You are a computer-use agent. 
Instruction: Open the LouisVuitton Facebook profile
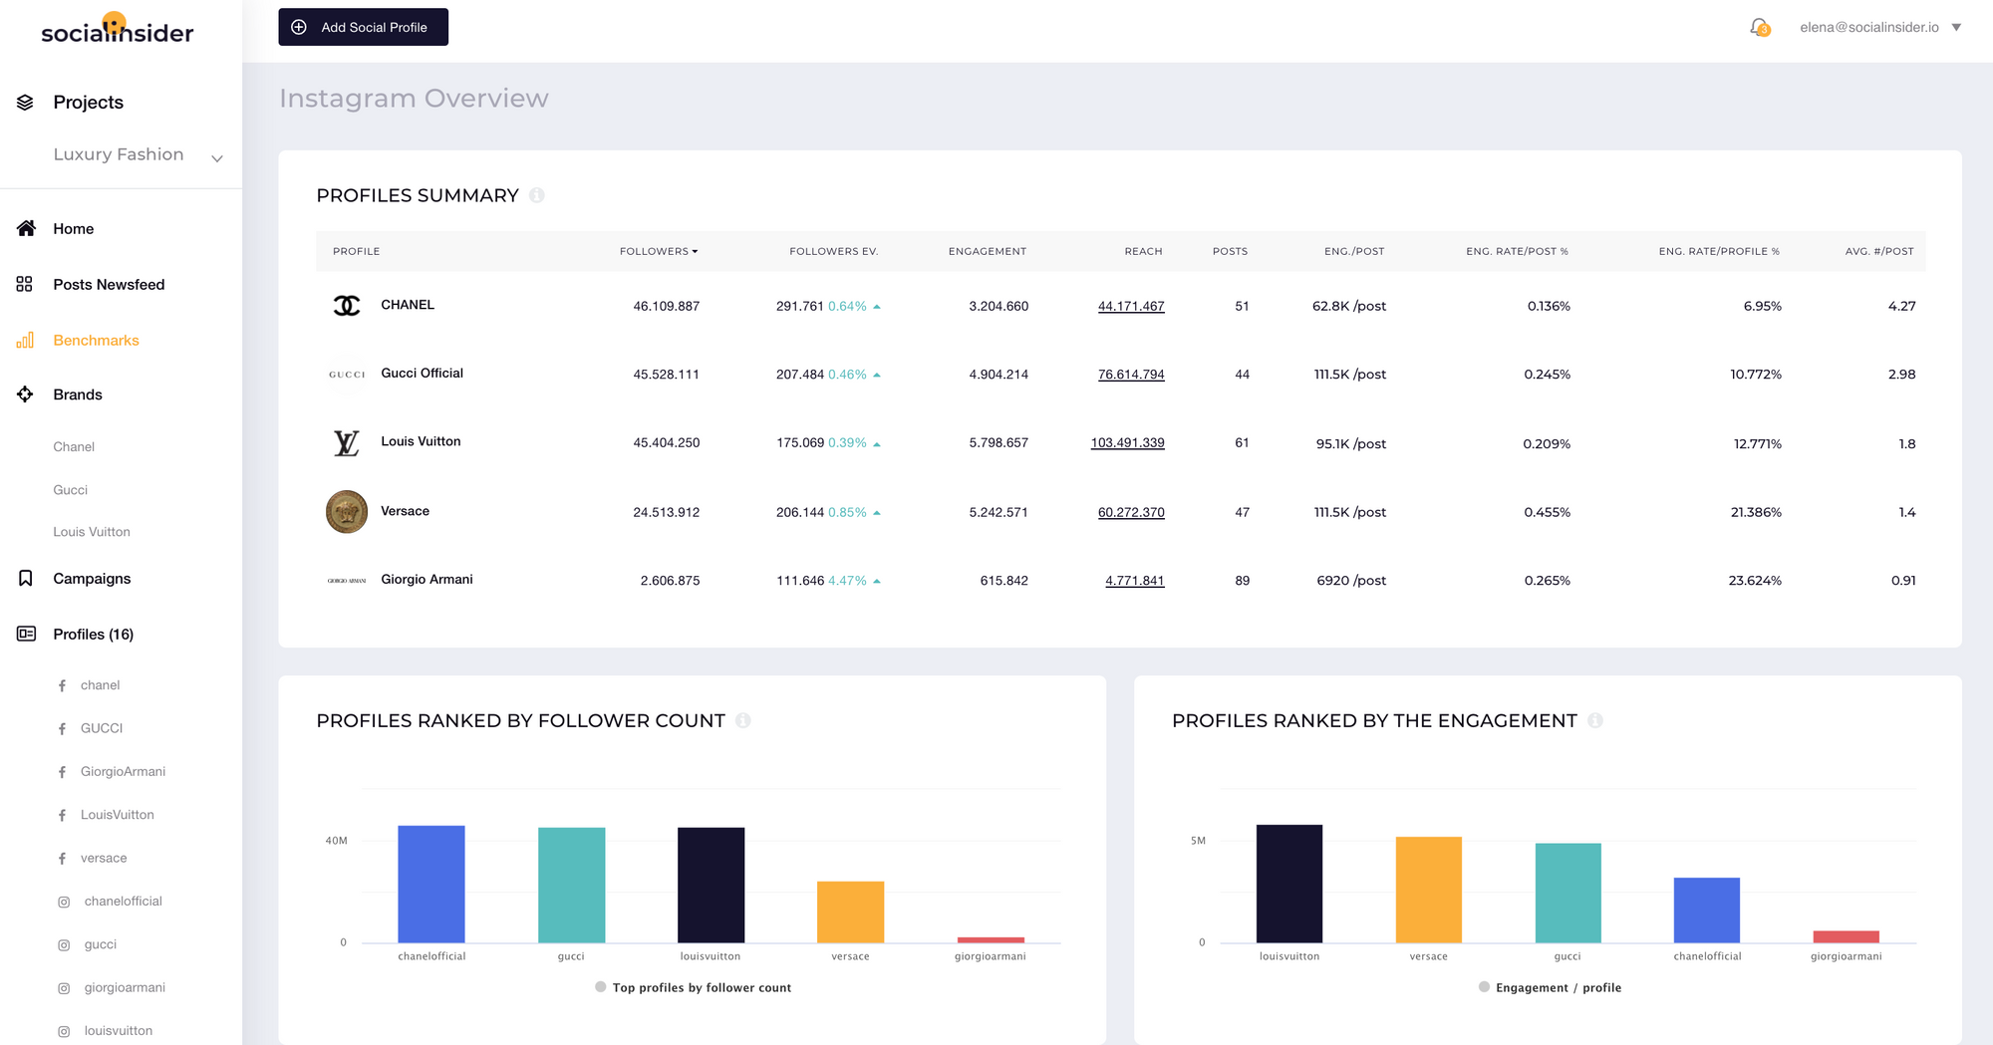pyautogui.click(x=117, y=815)
